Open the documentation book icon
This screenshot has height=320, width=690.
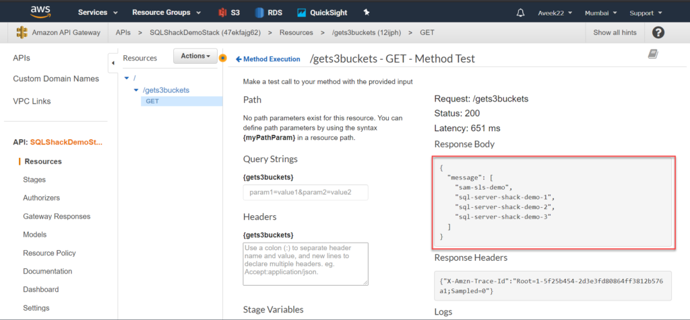click(653, 54)
